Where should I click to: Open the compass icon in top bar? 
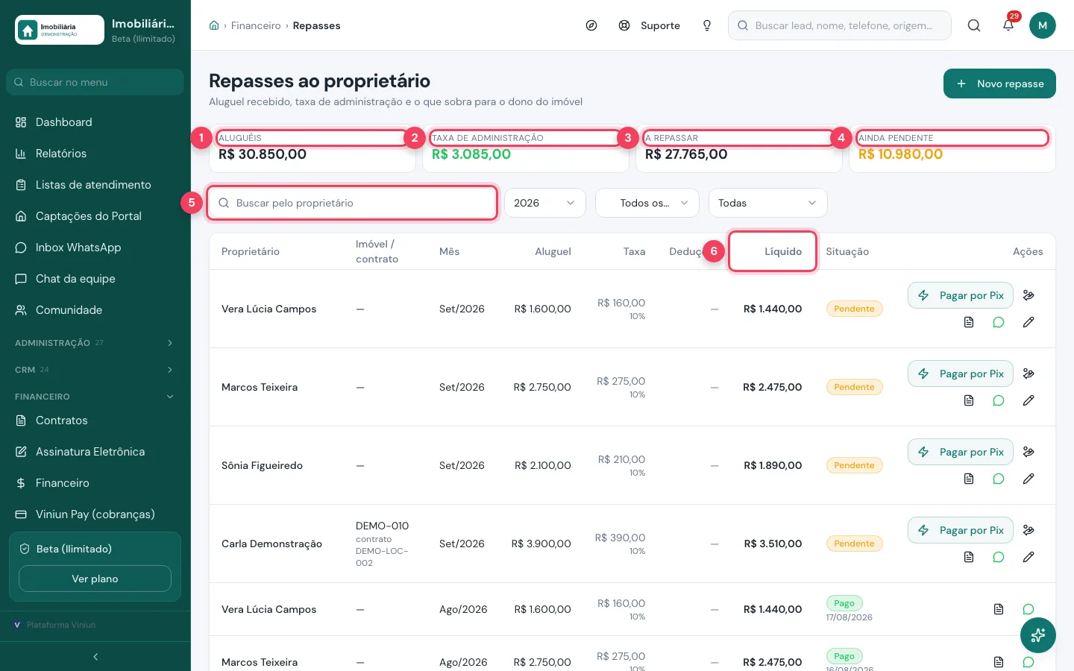(x=591, y=25)
